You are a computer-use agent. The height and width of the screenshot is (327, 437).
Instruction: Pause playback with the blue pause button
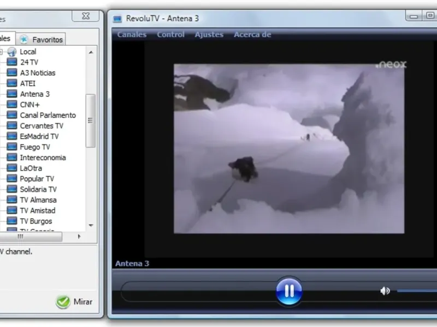coord(289,291)
